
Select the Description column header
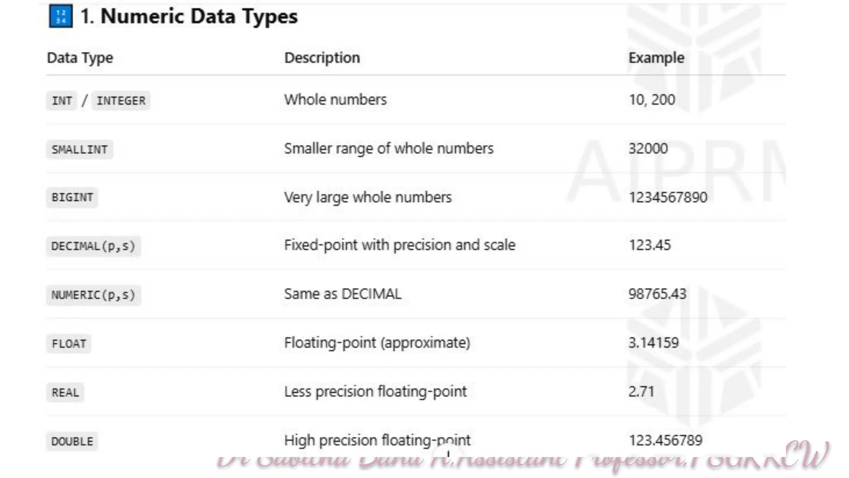[322, 58]
